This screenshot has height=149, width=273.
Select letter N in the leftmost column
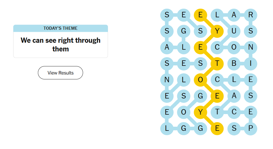[167, 80]
